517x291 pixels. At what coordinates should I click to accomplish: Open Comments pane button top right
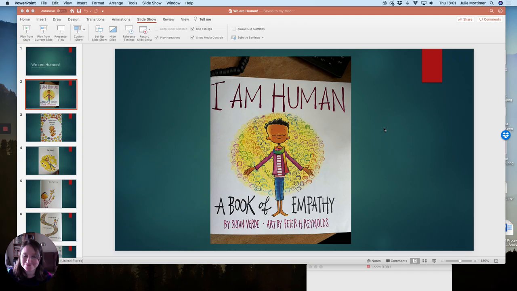click(490, 19)
